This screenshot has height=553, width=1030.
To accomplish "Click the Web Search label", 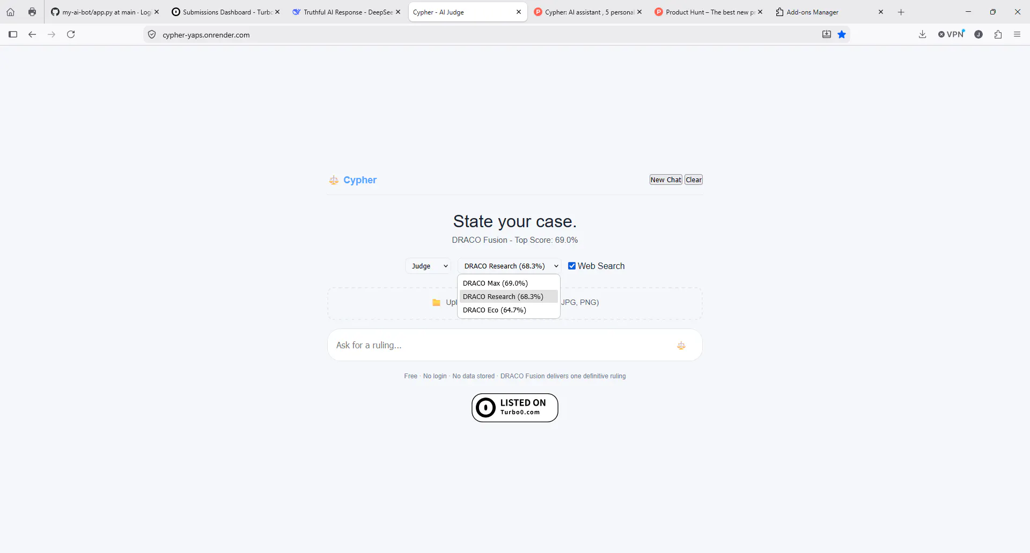I will [x=601, y=266].
